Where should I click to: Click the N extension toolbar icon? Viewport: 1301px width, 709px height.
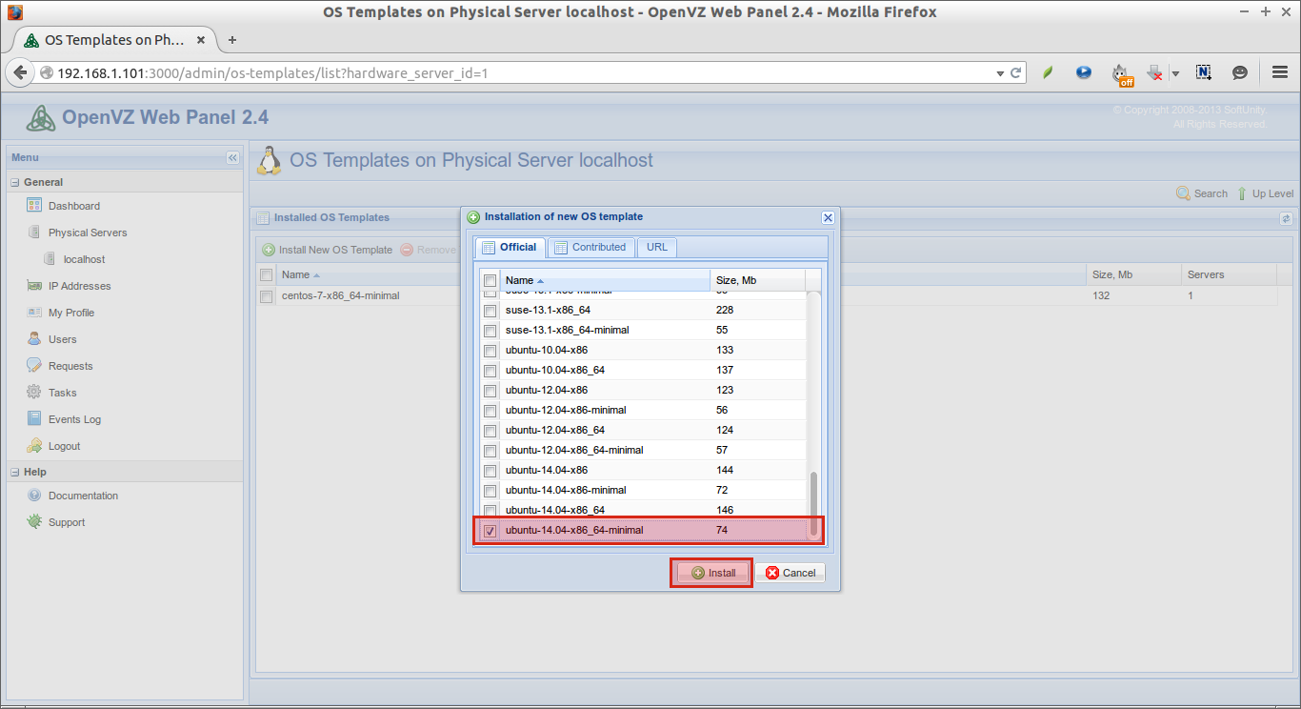pos(1204,72)
